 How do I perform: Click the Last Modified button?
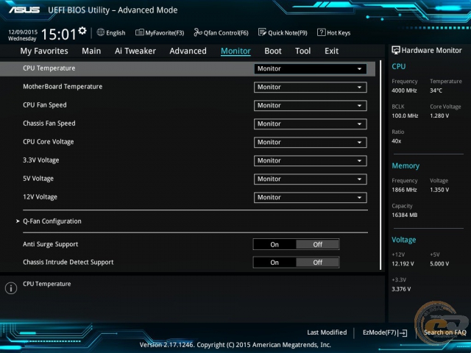click(327, 332)
